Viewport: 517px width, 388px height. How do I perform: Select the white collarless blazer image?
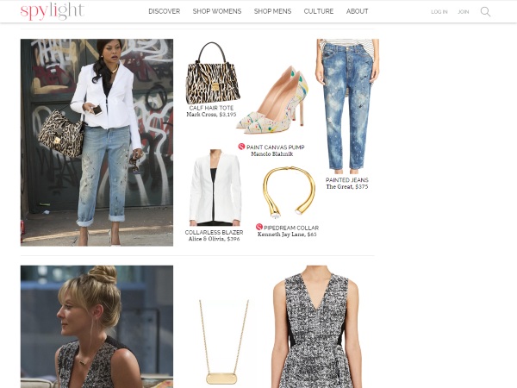pyautogui.click(x=215, y=187)
